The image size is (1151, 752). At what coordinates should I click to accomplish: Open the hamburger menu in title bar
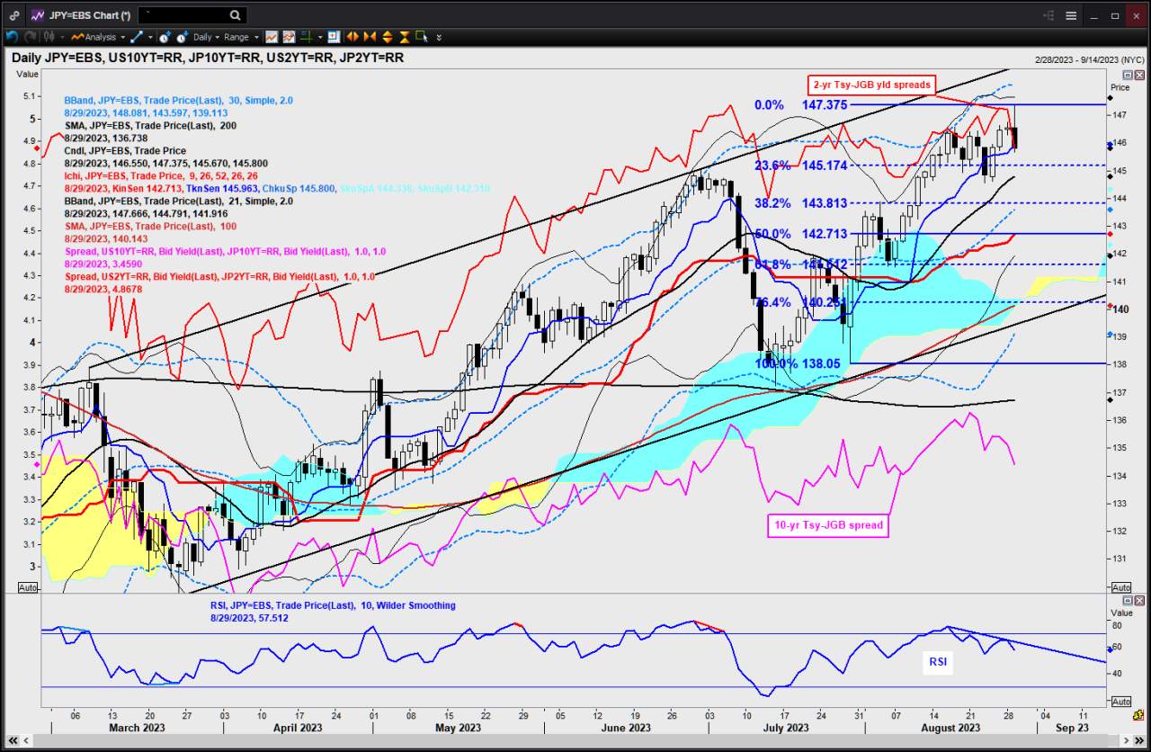tap(1071, 15)
